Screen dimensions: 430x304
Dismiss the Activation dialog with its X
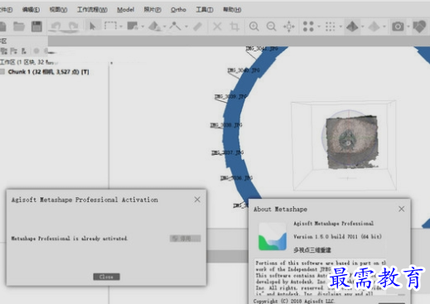[197, 200]
